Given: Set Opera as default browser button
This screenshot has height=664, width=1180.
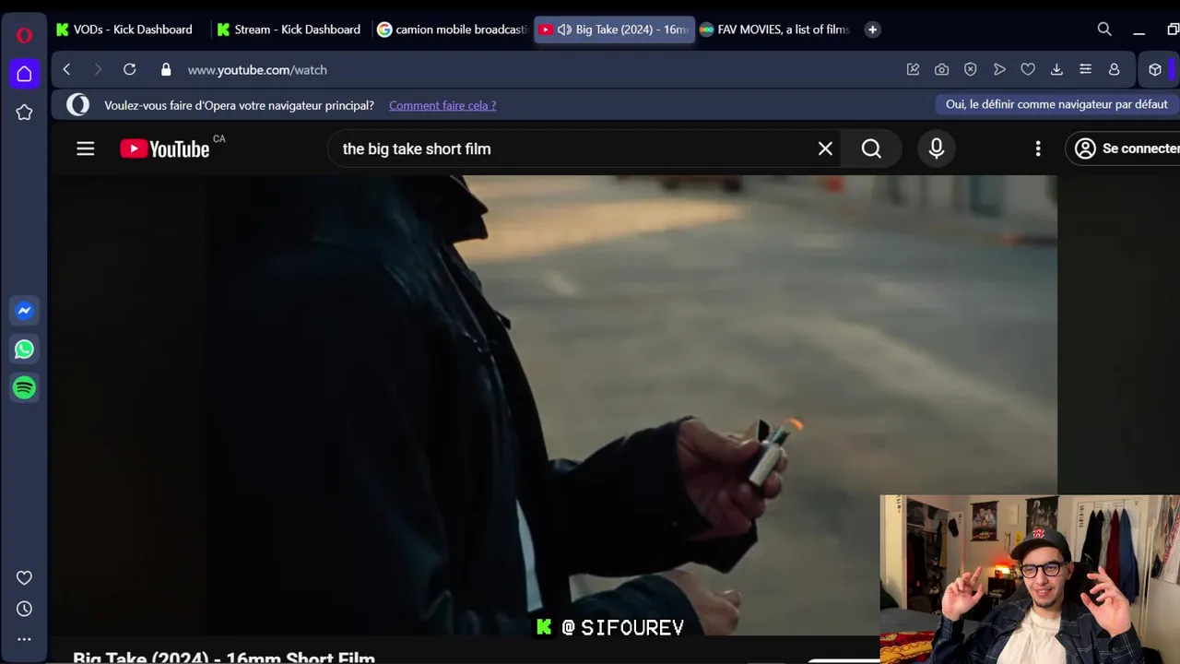Looking at the screenshot, I should click(x=1056, y=104).
